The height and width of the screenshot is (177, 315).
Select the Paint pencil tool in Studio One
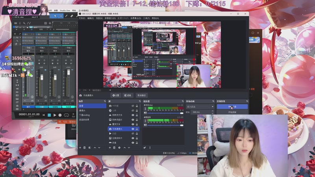[66, 16]
